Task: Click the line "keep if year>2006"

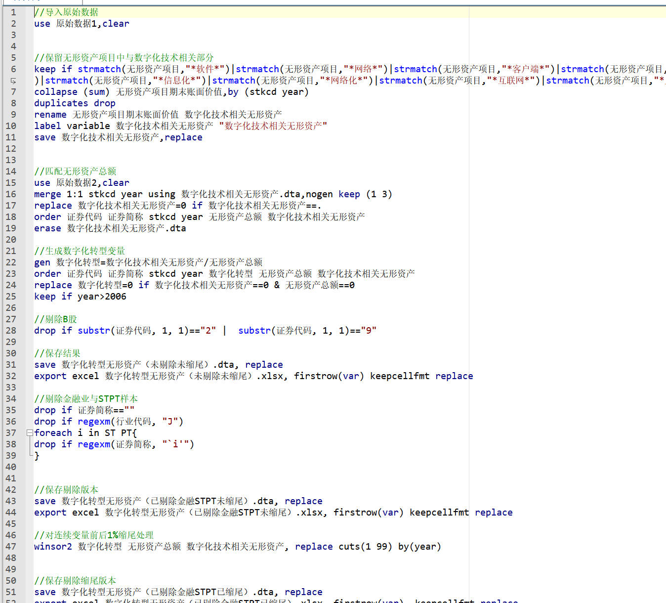Action: [x=80, y=296]
